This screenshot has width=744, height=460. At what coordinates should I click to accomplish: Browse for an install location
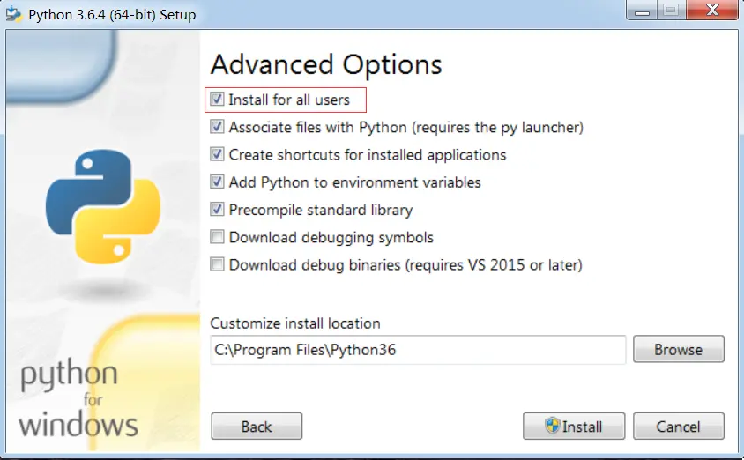pos(679,350)
